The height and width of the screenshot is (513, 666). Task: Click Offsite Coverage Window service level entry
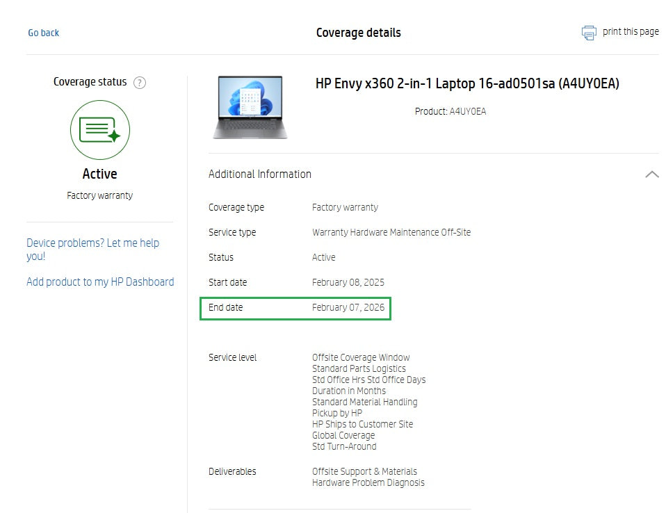361,357
